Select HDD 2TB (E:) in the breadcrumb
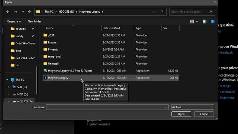 pyautogui.click(x=66, y=12)
